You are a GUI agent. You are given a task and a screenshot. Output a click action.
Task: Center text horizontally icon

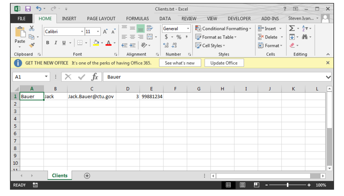click(x=132, y=37)
